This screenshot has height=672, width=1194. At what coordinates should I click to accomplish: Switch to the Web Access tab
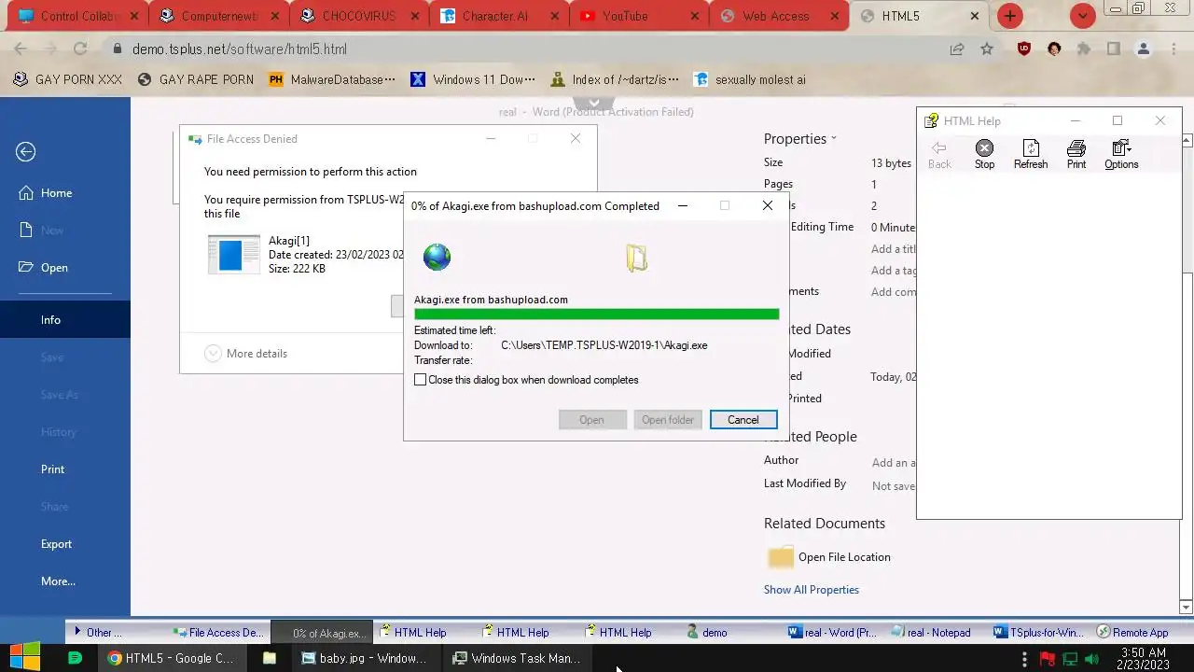click(779, 16)
